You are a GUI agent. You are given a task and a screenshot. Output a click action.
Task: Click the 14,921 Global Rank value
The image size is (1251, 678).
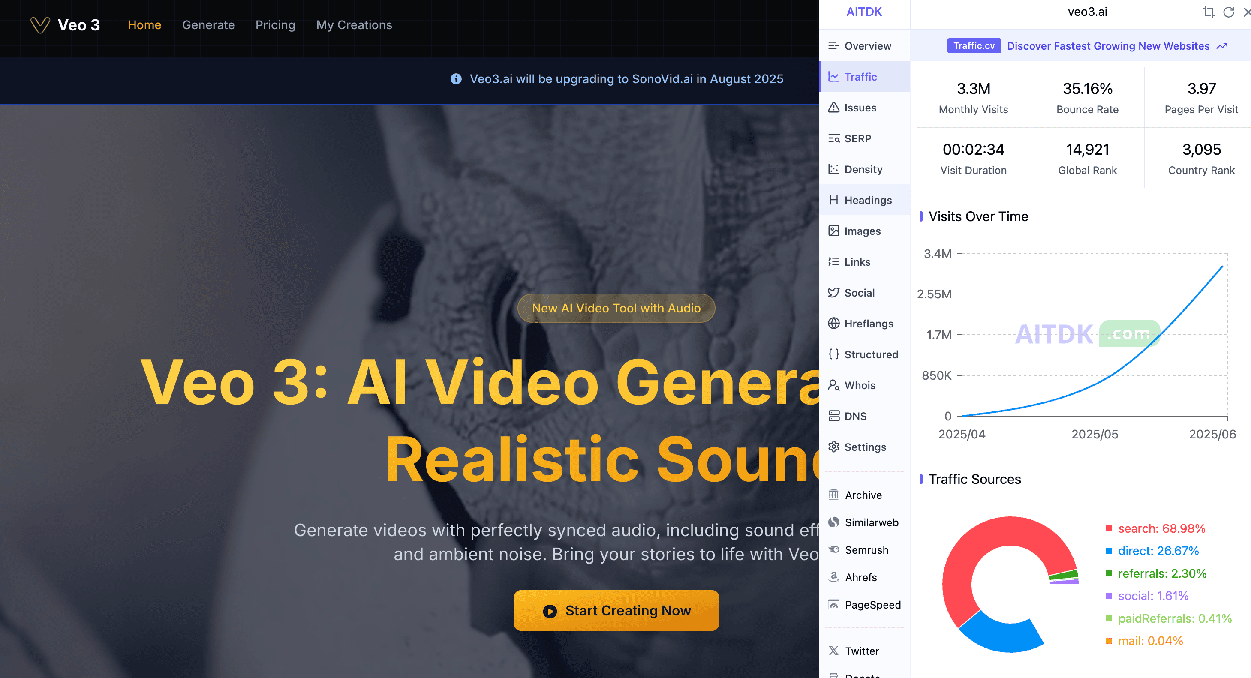coord(1087,150)
